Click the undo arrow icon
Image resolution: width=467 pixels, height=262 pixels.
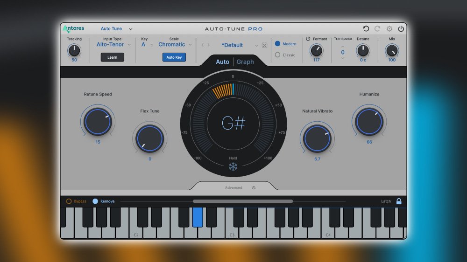point(366,28)
